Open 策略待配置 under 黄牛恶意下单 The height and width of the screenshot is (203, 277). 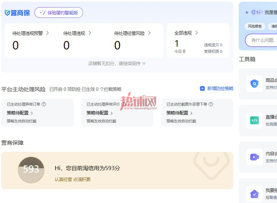(x=180, y=113)
